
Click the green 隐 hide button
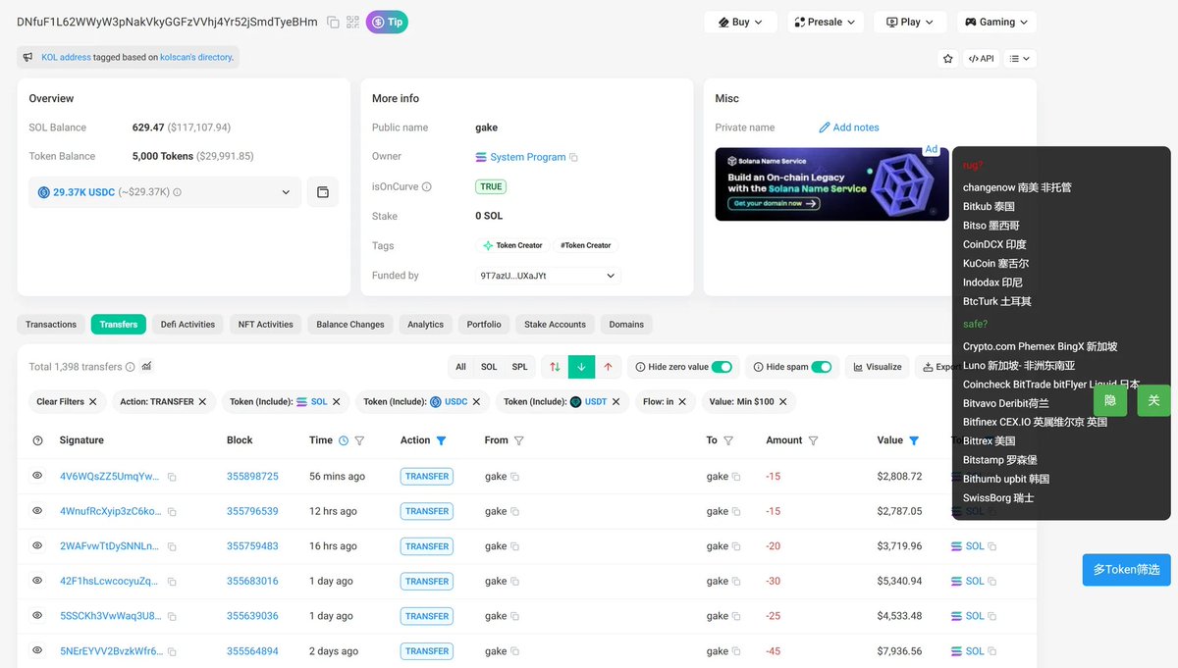pyautogui.click(x=1110, y=400)
